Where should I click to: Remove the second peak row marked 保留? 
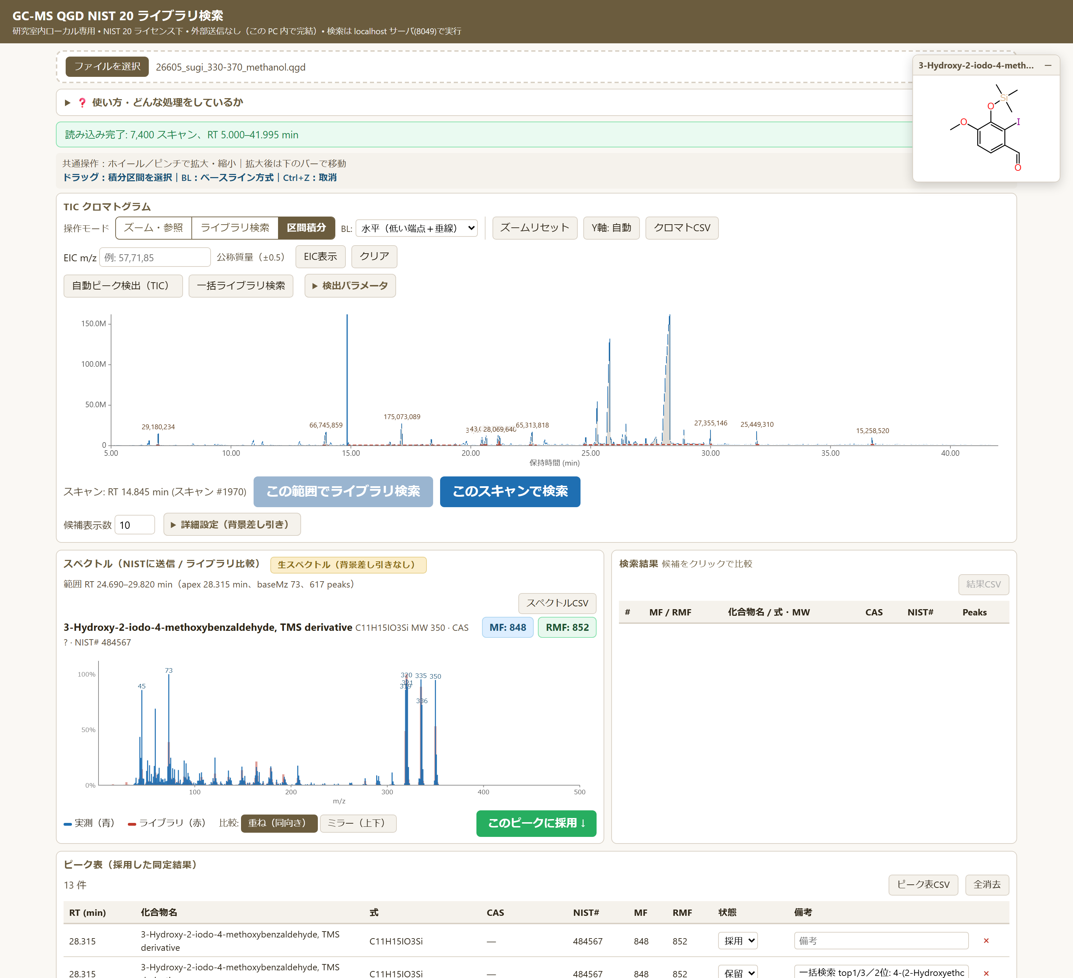pos(986,973)
